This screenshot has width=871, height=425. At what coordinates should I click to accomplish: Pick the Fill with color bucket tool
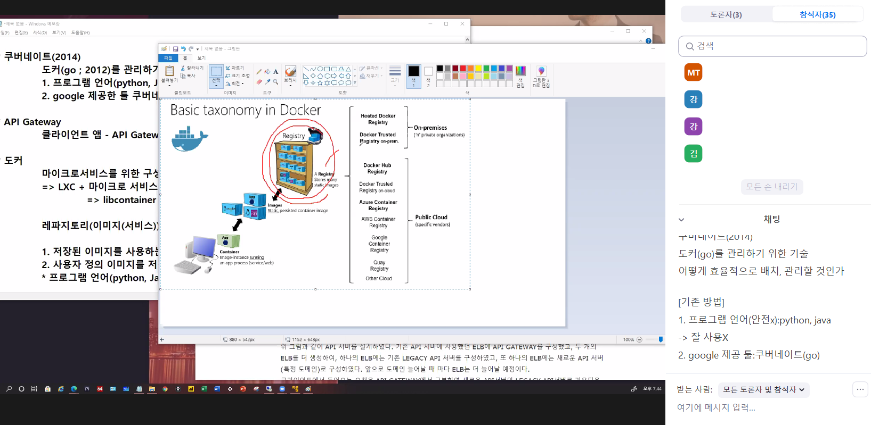coord(267,72)
